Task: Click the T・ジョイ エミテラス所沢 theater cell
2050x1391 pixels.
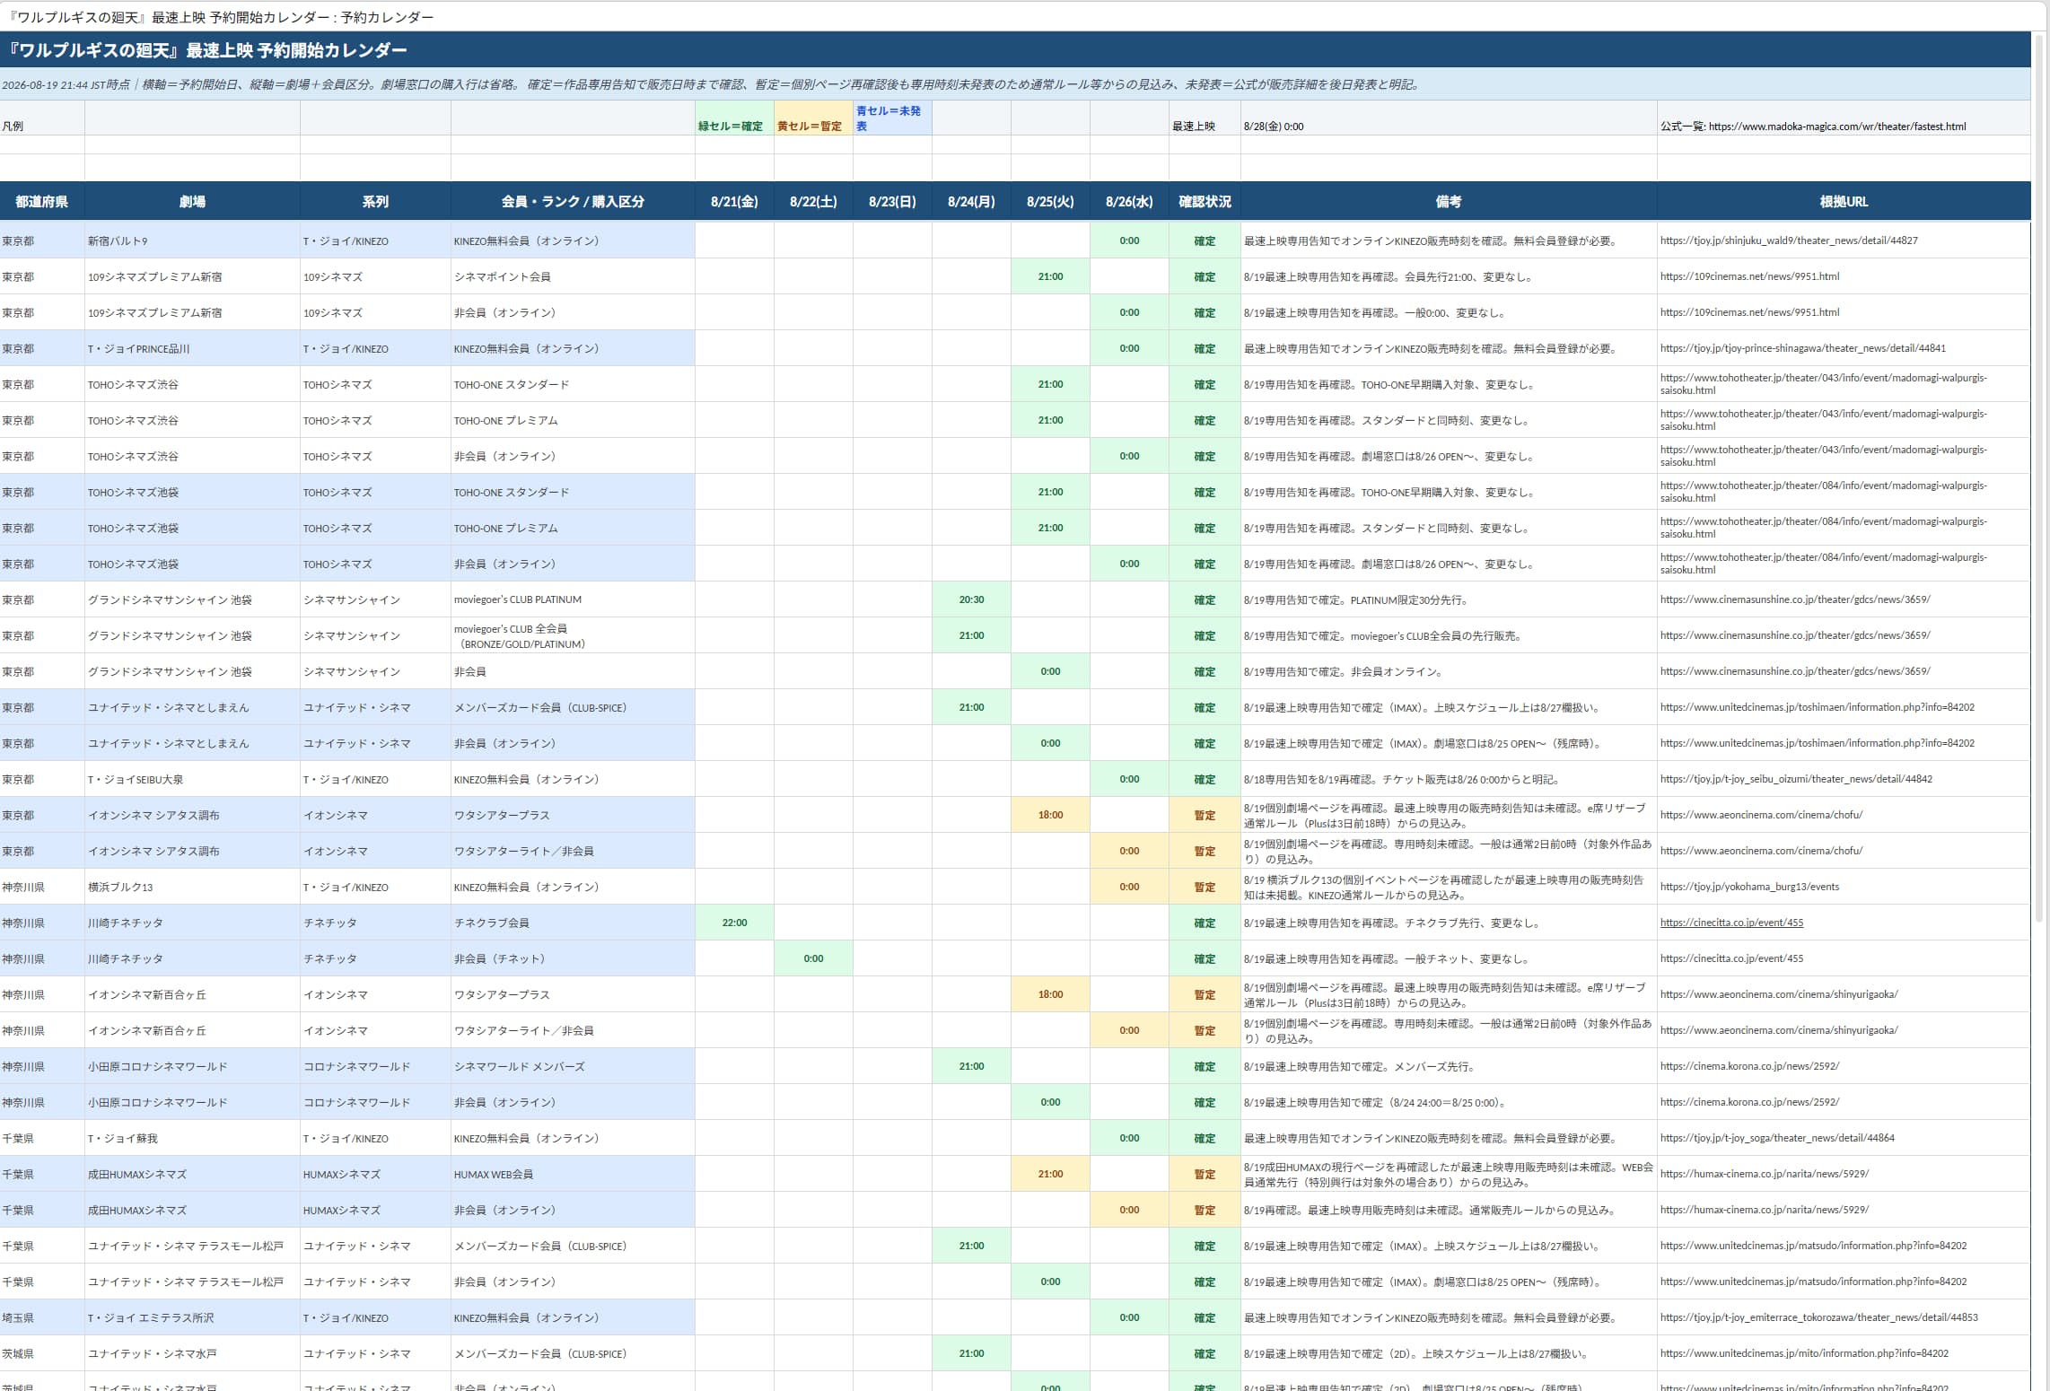Action: 192,1317
